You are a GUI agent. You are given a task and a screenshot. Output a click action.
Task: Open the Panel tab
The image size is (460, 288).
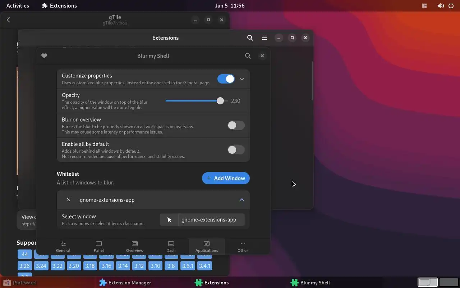point(99,247)
